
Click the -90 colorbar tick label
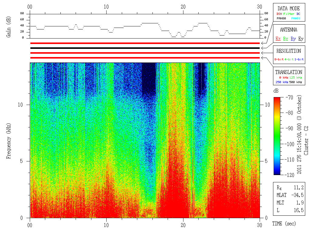coord(289,128)
